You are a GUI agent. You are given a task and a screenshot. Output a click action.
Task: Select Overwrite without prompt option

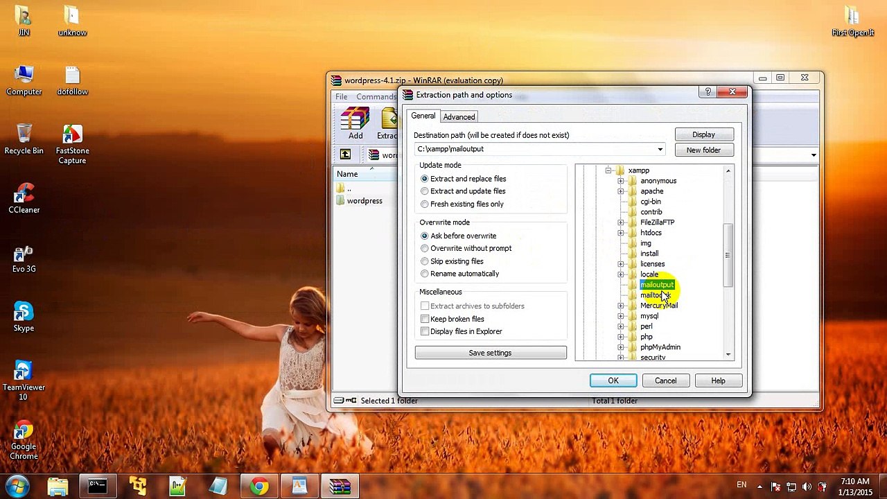click(466, 249)
